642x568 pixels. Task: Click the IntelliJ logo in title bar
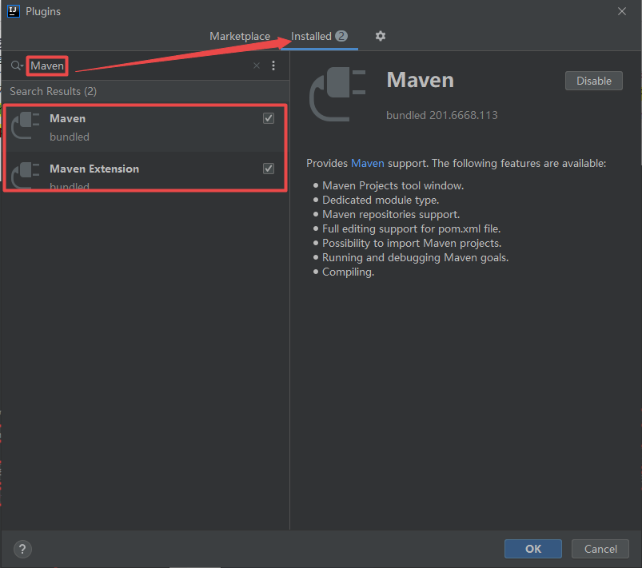(14, 11)
